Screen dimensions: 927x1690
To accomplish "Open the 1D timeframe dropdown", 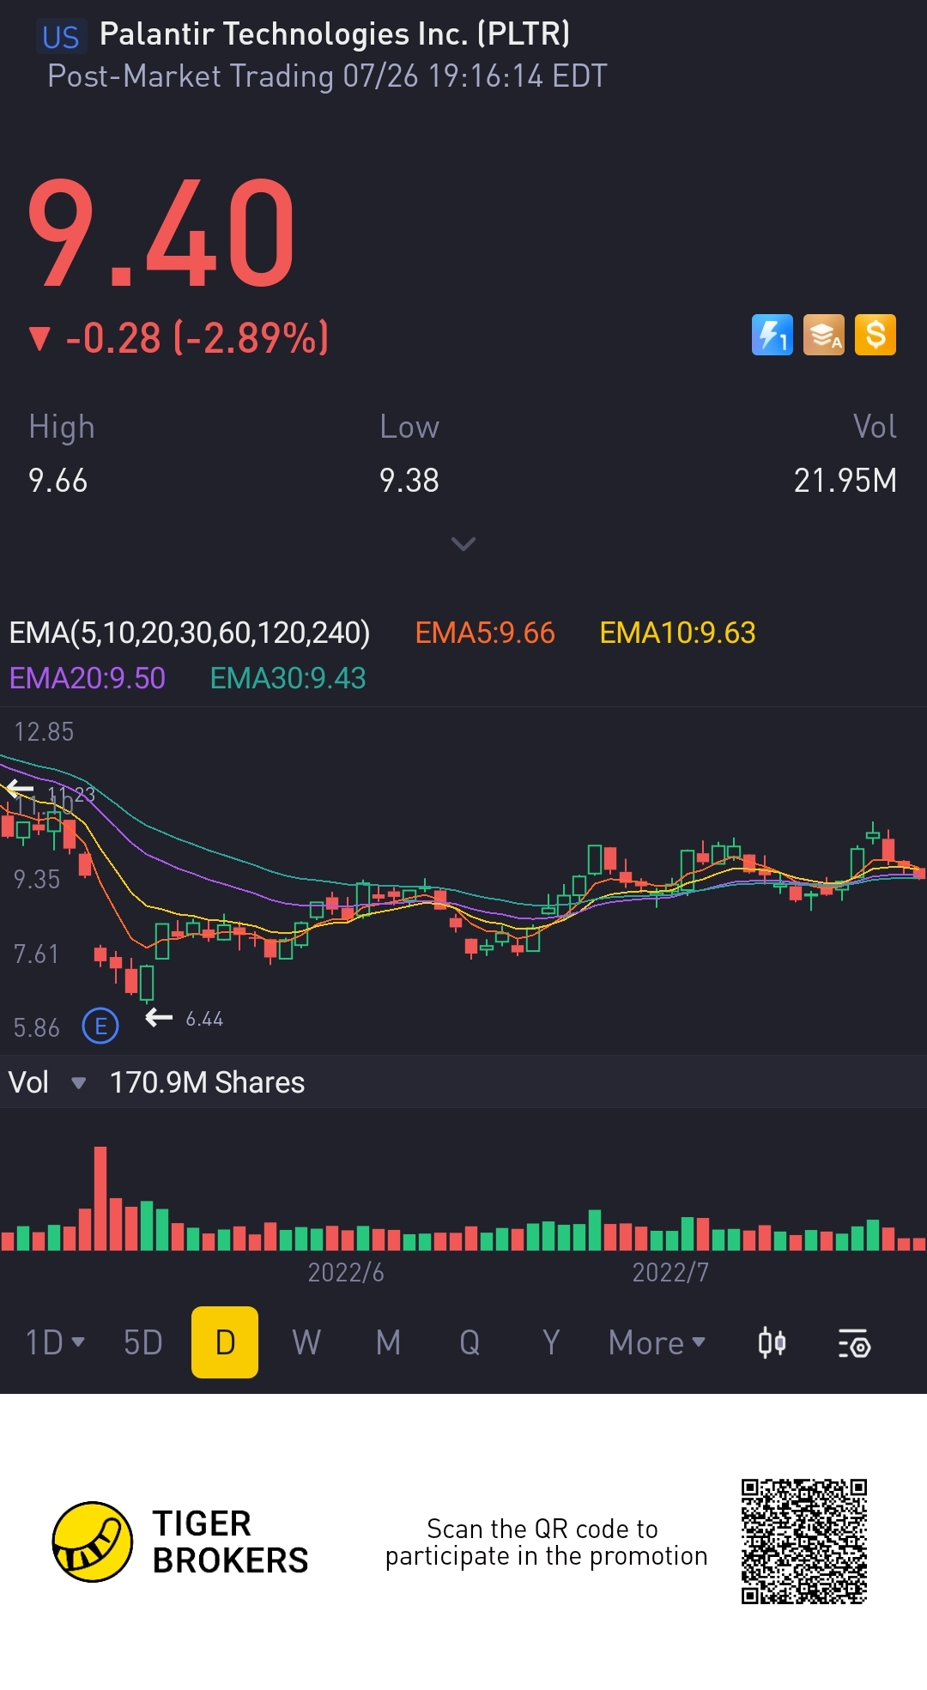I will pyautogui.click(x=55, y=1342).
